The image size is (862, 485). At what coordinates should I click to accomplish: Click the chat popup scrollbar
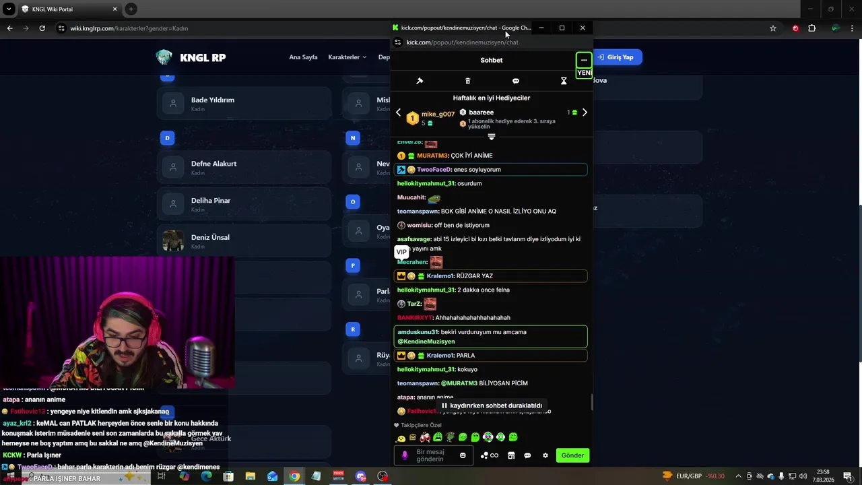592,401
